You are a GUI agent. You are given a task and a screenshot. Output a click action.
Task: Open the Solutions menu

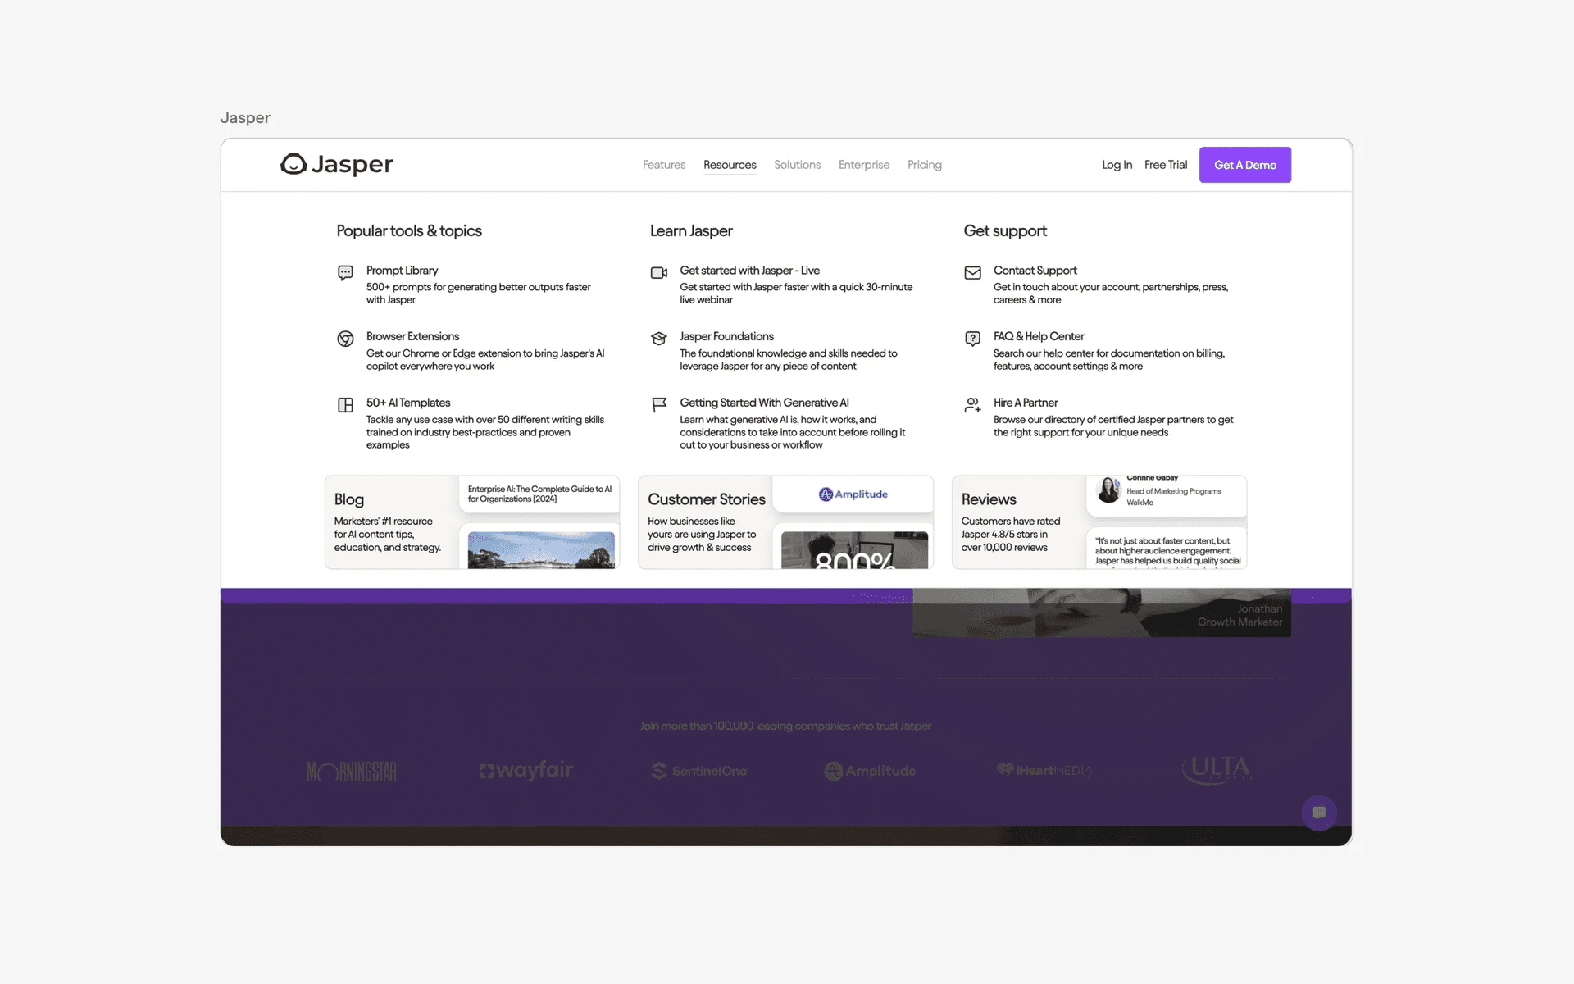[797, 165]
